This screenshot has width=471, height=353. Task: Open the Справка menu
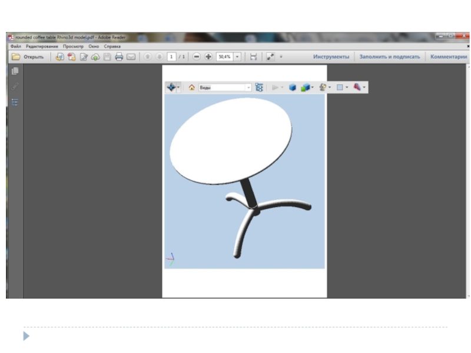[112, 46]
